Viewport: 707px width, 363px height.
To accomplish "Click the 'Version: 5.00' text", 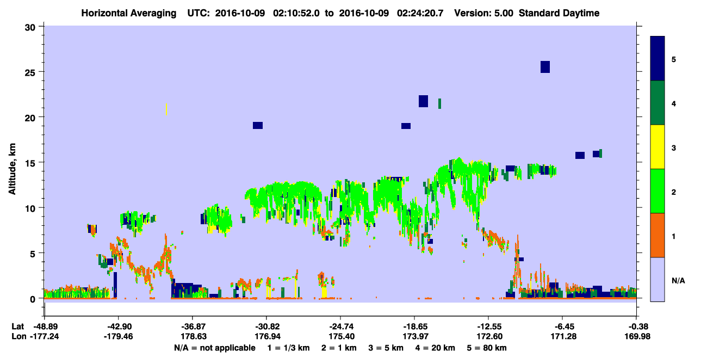I will coord(484,13).
